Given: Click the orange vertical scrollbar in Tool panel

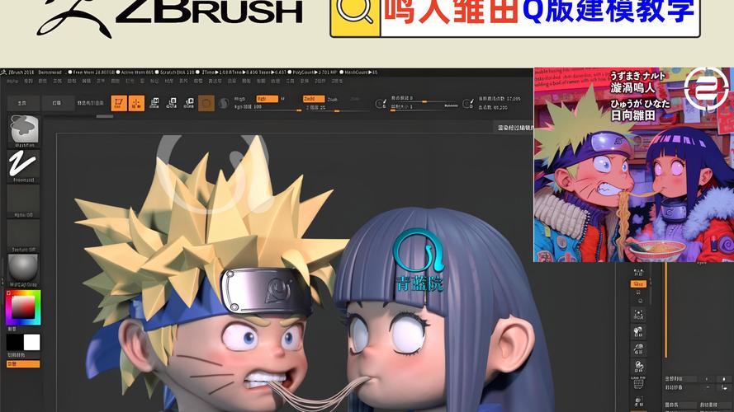Looking at the screenshot, I should (x=665, y=311).
